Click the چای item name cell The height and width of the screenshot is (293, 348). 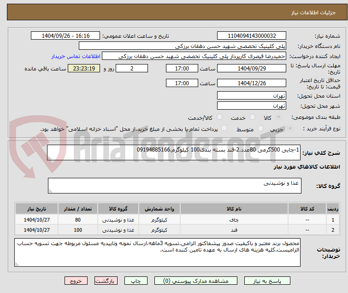234,220
